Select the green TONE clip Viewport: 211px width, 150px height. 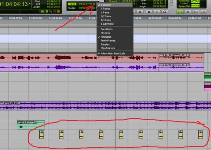pyautogui.click(x=208, y=77)
